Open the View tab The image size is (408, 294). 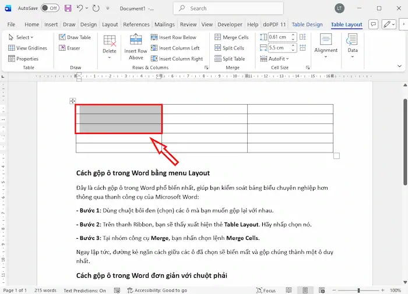click(207, 24)
